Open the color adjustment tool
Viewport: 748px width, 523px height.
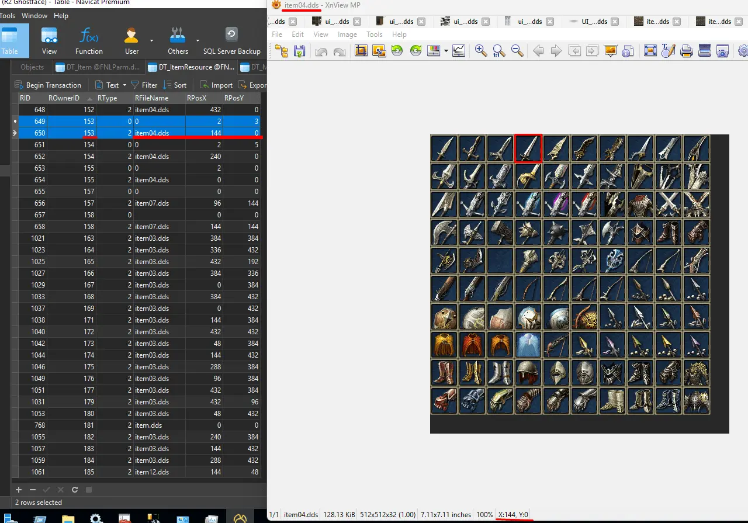click(434, 51)
